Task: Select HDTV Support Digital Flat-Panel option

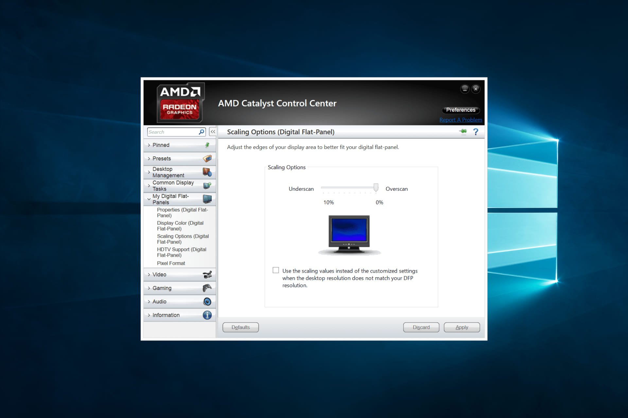Action: pos(182,252)
